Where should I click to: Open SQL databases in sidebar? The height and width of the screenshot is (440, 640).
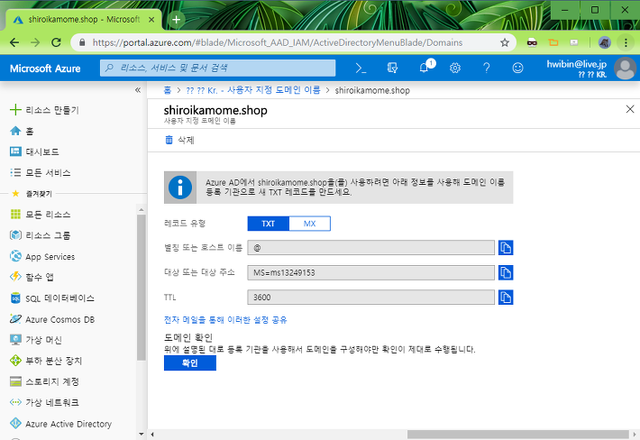(x=52, y=298)
